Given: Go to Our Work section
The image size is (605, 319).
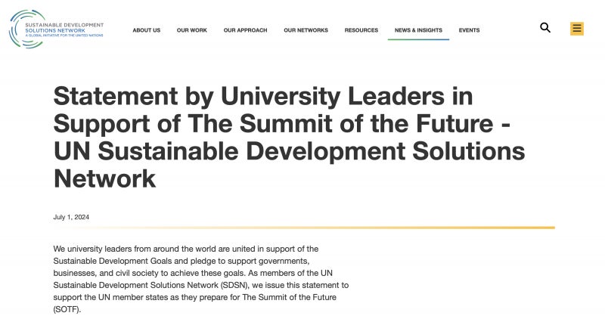Looking at the screenshot, I should pos(191,30).
